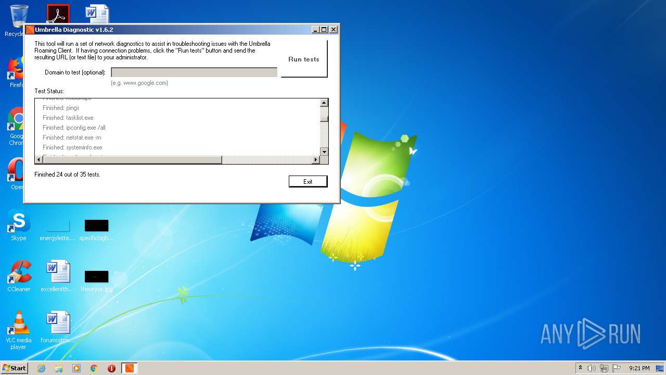The width and height of the screenshot is (666, 375).
Task: Click the test status scroll up arrow
Action: [x=324, y=103]
